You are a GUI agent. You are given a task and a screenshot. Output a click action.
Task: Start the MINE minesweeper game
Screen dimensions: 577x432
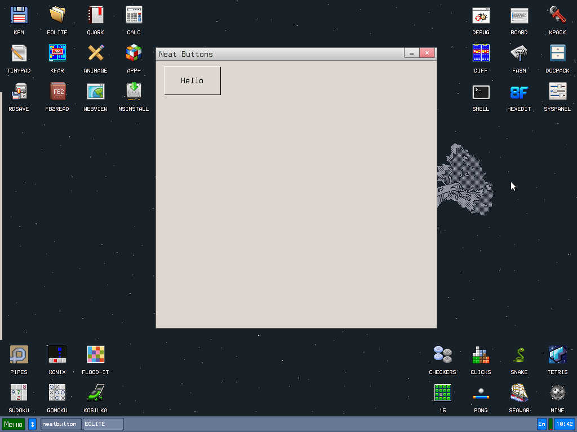[x=557, y=392]
